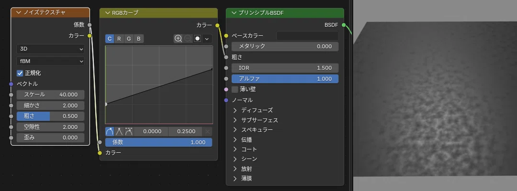The height and width of the screenshot is (191, 517).
Task: Delete curve point with the X button
Action: tap(207, 132)
